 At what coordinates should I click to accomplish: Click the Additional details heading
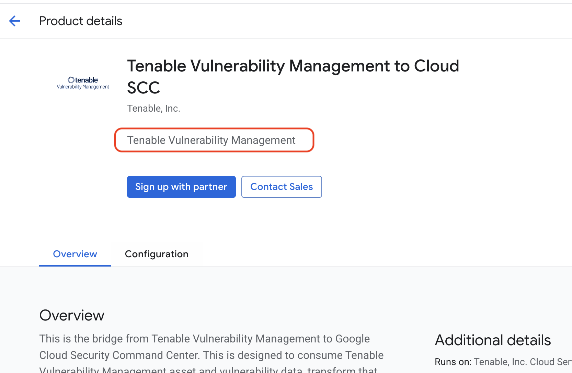tap(493, 340)
